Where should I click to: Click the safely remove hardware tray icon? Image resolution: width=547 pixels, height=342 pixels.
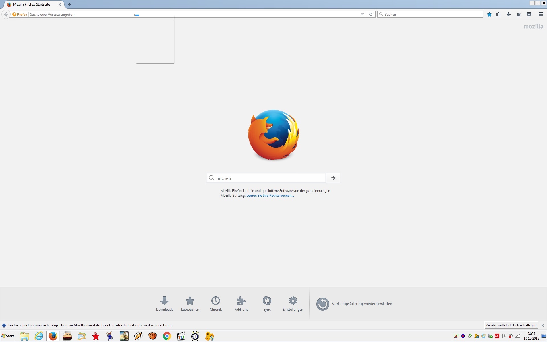[x=490, y=336]
